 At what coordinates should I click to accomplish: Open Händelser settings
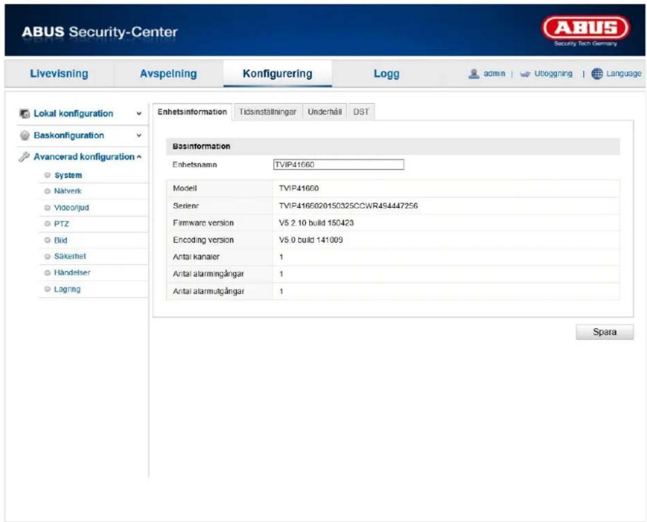(72, 272)
